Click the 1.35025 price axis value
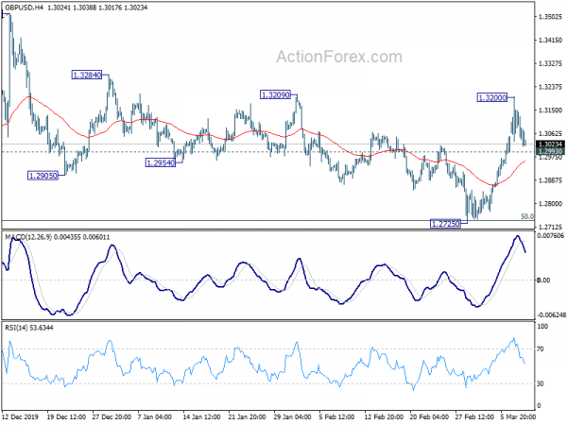 [x=550, y=17]
